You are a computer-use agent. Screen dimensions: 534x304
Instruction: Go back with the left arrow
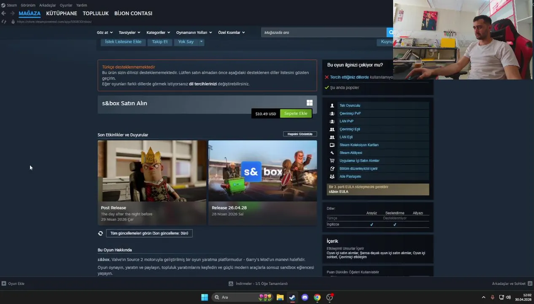click(3, 14)
